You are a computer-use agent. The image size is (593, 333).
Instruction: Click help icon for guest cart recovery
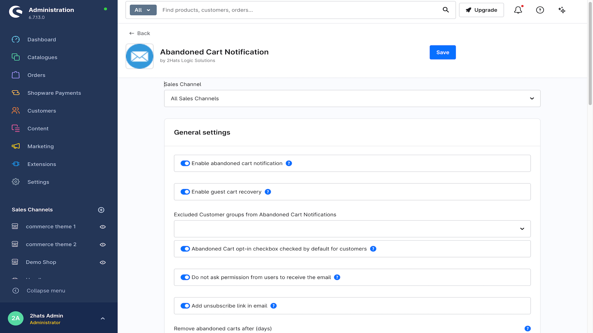(x=268, y=192)
